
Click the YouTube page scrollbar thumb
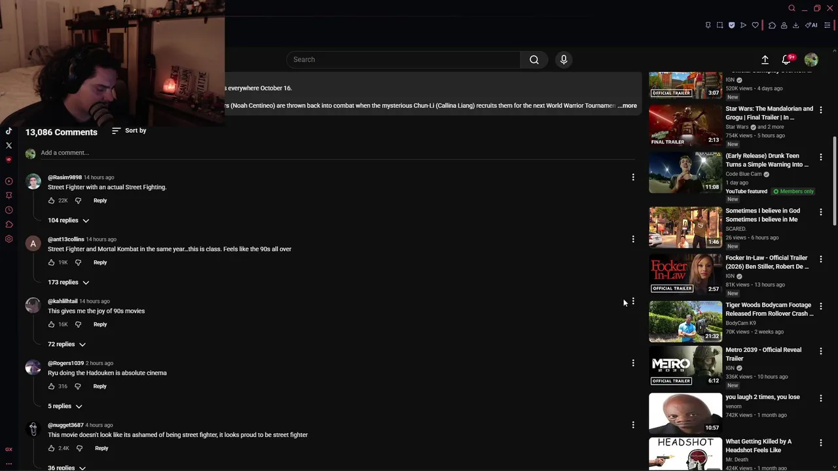click(x=835, y=181)
